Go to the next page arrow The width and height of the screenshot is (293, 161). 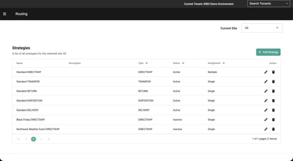click(41, 139)
